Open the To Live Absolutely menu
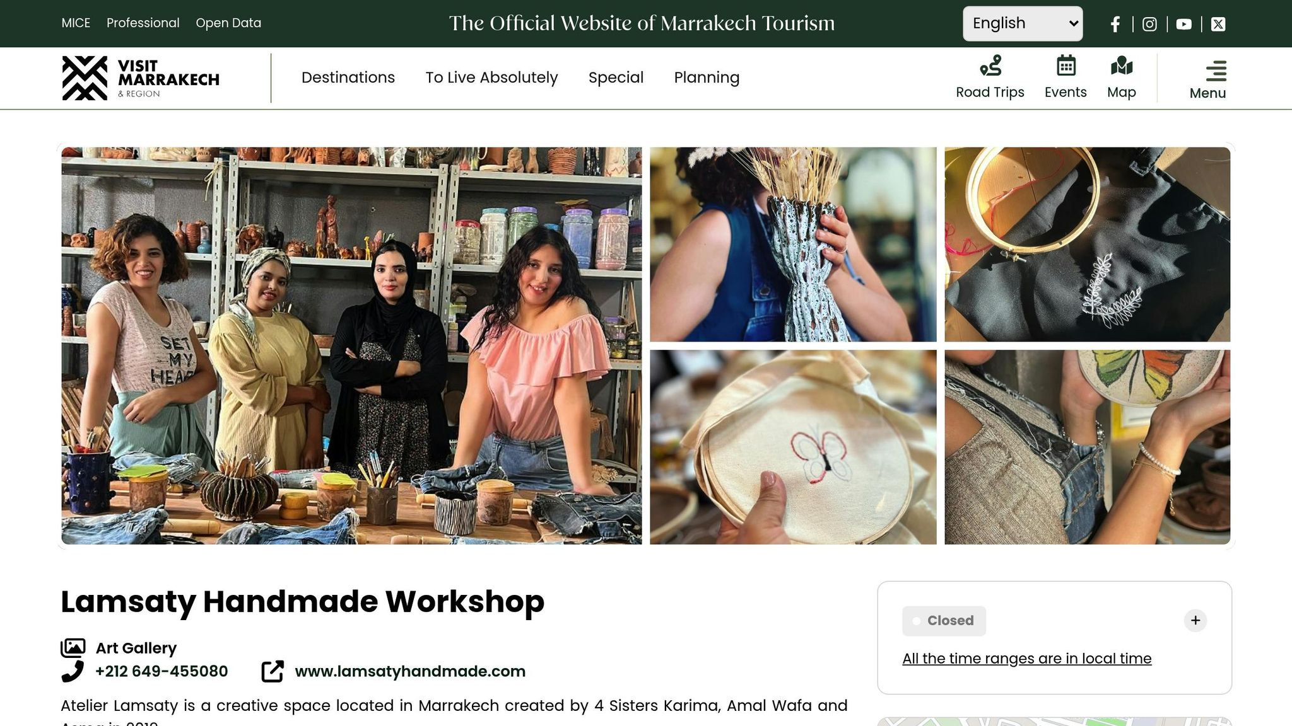The width and height of the screenshot is (1292, 726). click(491, 78)
